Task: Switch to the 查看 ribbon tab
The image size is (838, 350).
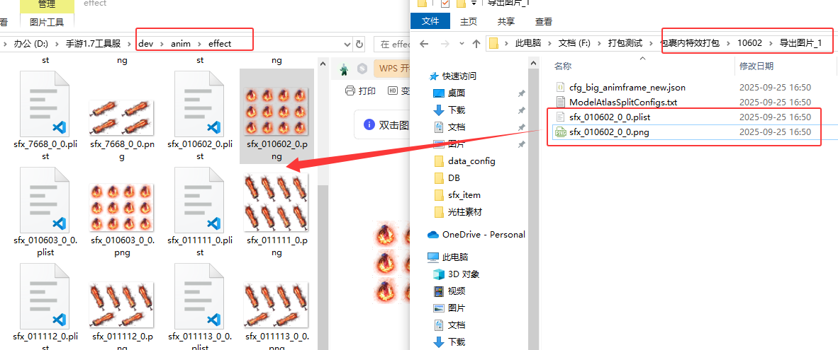Action: point(544,22)
